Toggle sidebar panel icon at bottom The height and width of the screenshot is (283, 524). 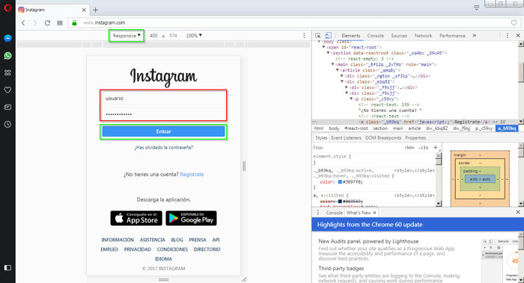tap(7, 267)
